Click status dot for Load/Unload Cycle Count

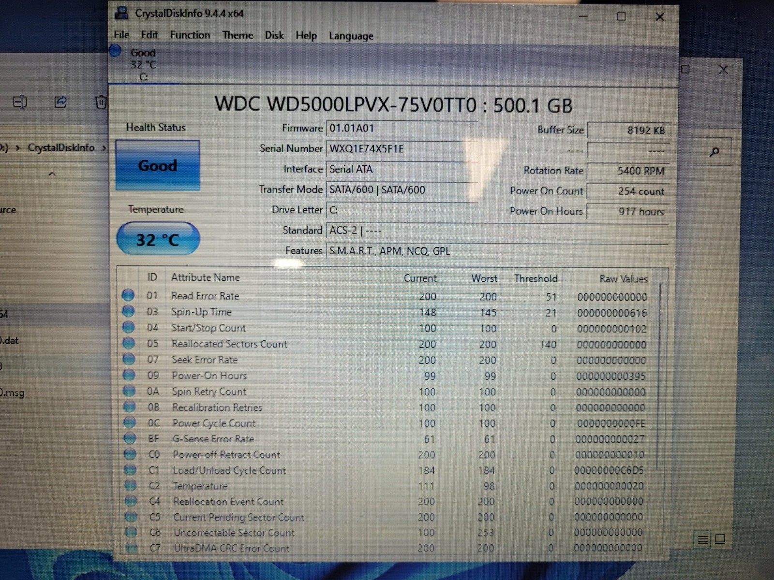pos(130,469)
